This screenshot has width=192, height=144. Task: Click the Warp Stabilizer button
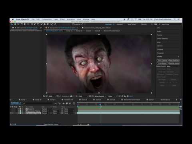174,60
